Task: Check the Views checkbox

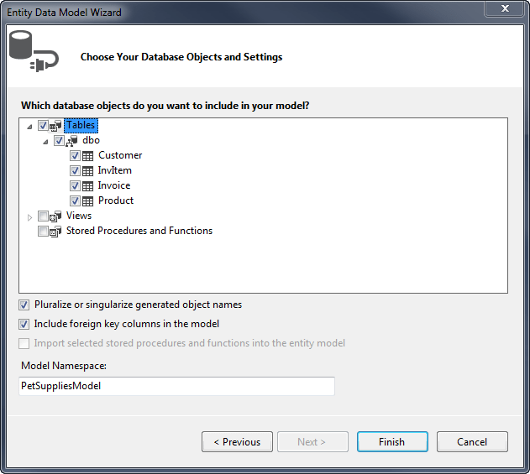Action: pos(44,216)
